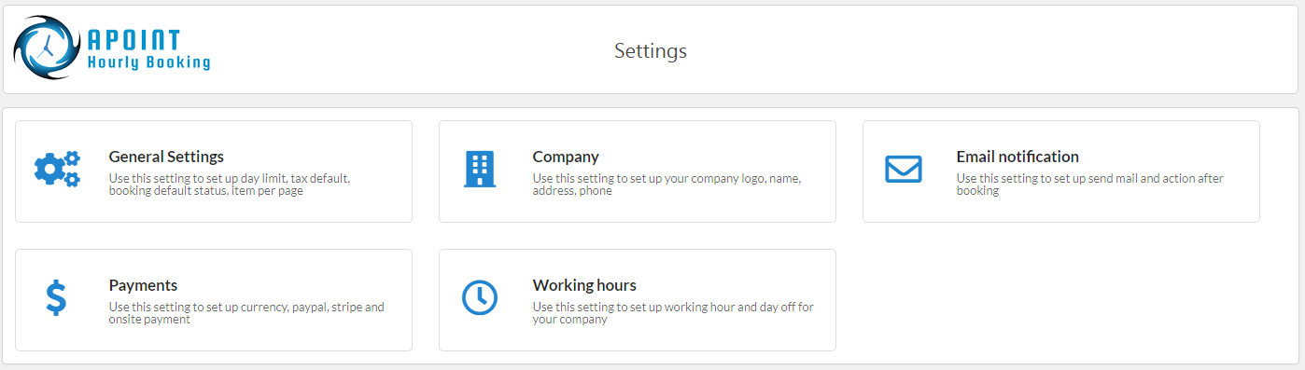The width and height of the screenshot is (1305, 370).
Task: Select the Email notification heading
Action: 1017,157
